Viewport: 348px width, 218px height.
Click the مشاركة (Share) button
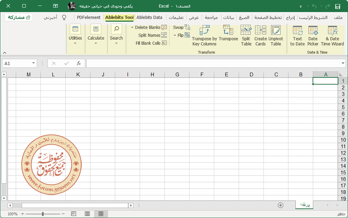19,17
